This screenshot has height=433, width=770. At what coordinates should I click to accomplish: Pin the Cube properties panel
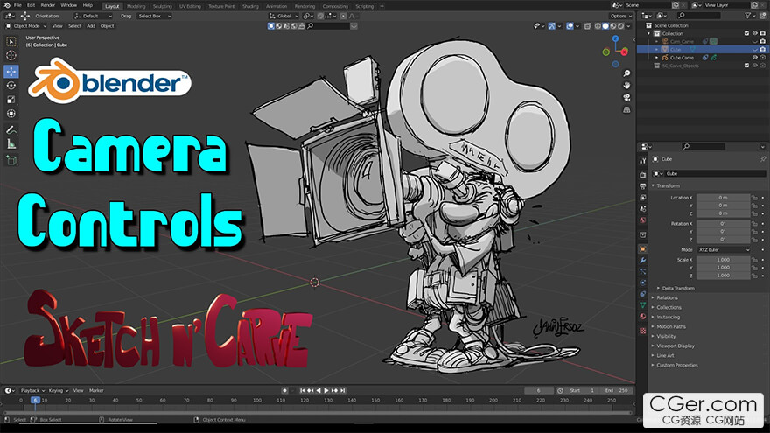(763, 159)
